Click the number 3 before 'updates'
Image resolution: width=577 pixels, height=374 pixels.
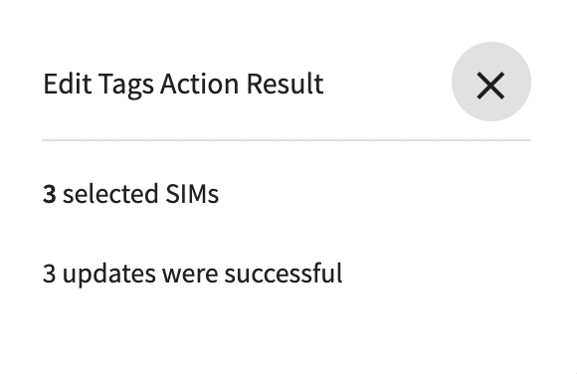50,274
